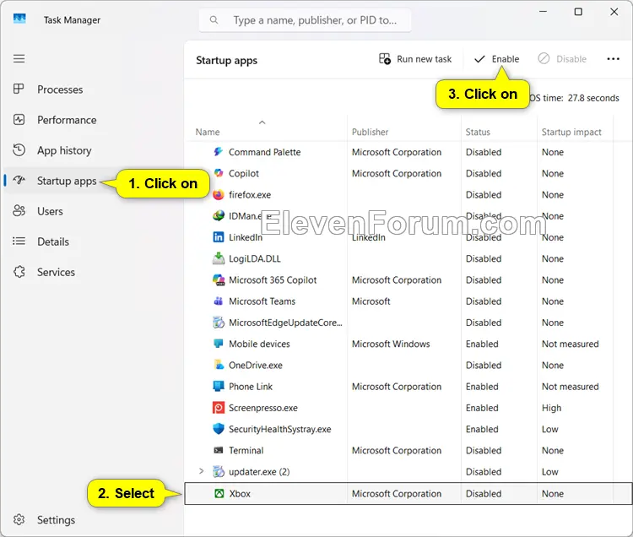Click the Processes sidebar icon
This screenshot has width=633, height=537.
(19, 89)
